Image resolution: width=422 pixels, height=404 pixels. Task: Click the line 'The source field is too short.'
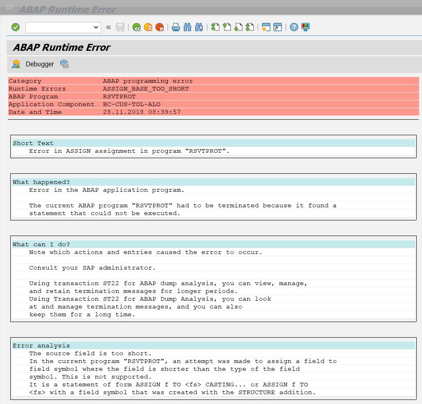coord(90,354)
